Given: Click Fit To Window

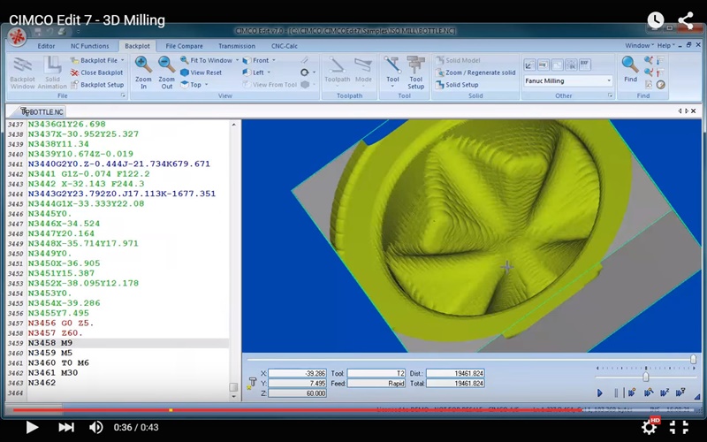Looking at the screenshot, I should click(x=207, y=60).
